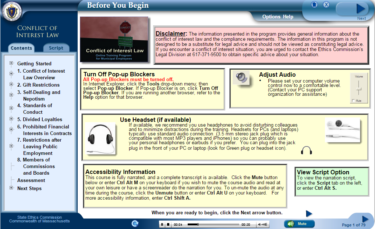Open the Getting Started topic
This screenshot has width=375, height=229.
[34, 64]
